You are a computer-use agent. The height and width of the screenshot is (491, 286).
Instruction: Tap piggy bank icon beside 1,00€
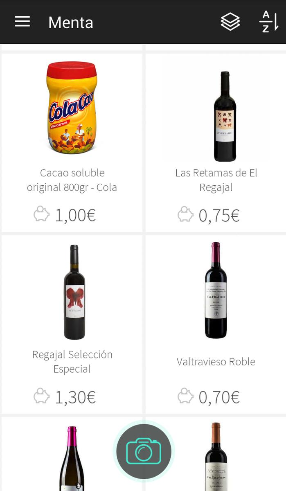41,214
